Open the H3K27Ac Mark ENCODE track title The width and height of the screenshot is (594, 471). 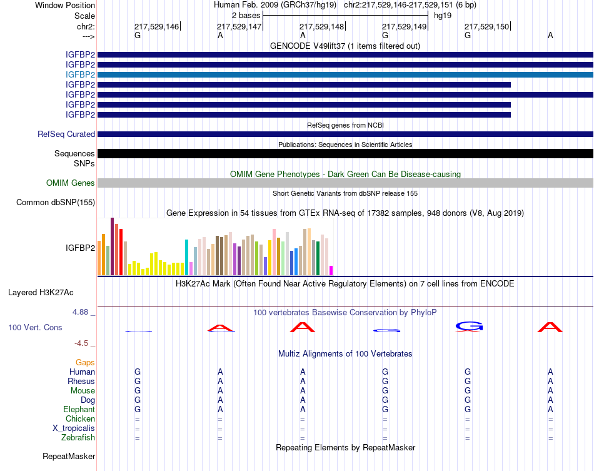(x=345, y=284)
